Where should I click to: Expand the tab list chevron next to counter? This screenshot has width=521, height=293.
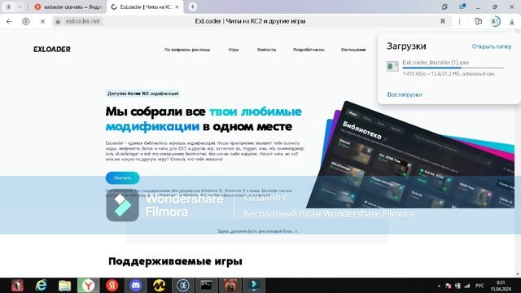(x=20, y=7)
